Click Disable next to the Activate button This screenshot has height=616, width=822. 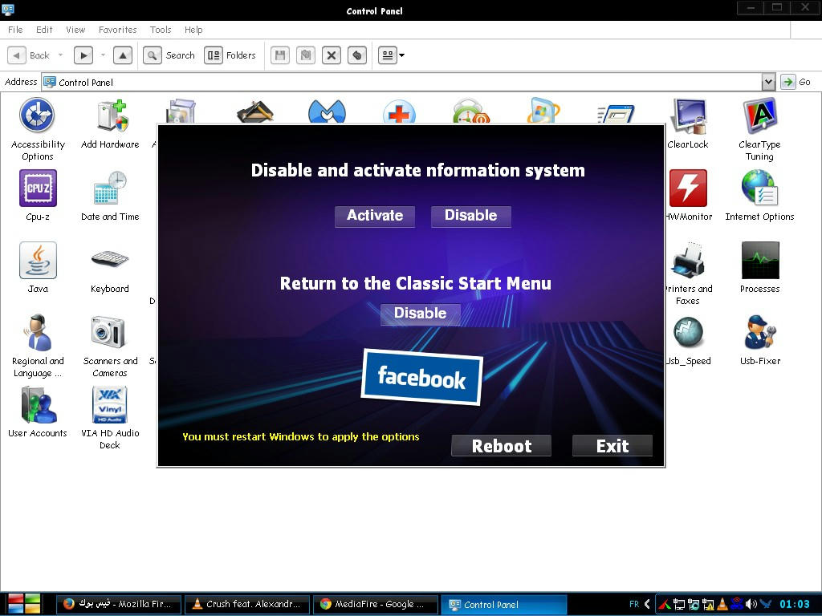pyautogui.click(x=470, y=216)
